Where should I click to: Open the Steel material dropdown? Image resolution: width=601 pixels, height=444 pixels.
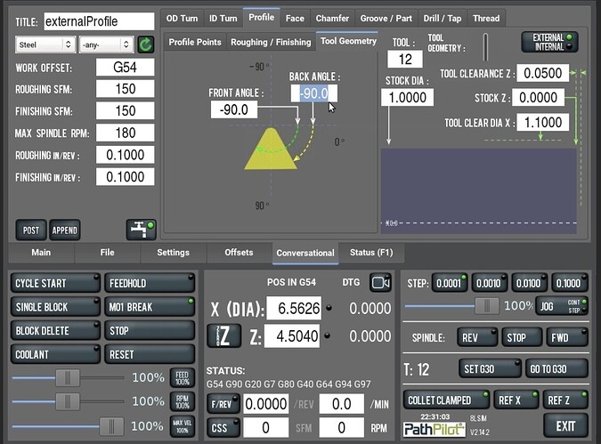pos(45,44)
